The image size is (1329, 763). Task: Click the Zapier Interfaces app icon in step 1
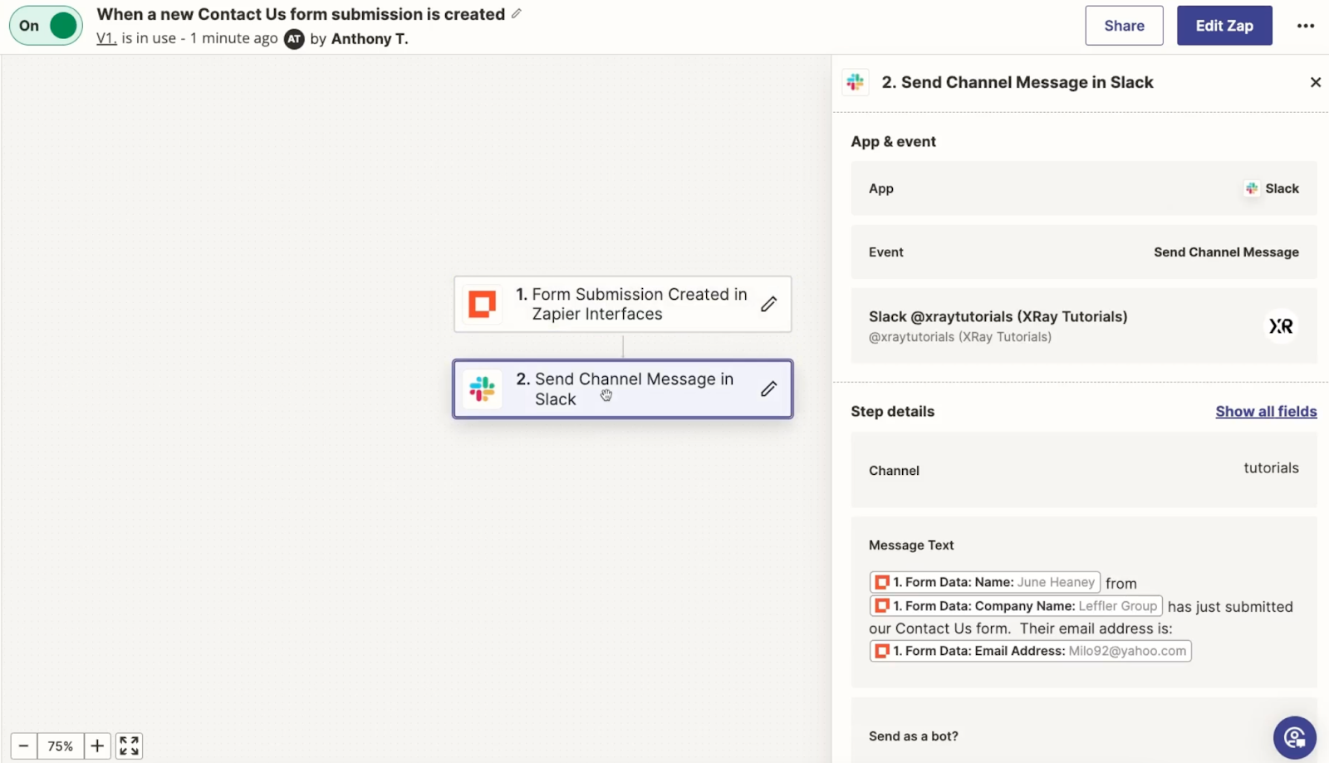(x=483, y=304)
